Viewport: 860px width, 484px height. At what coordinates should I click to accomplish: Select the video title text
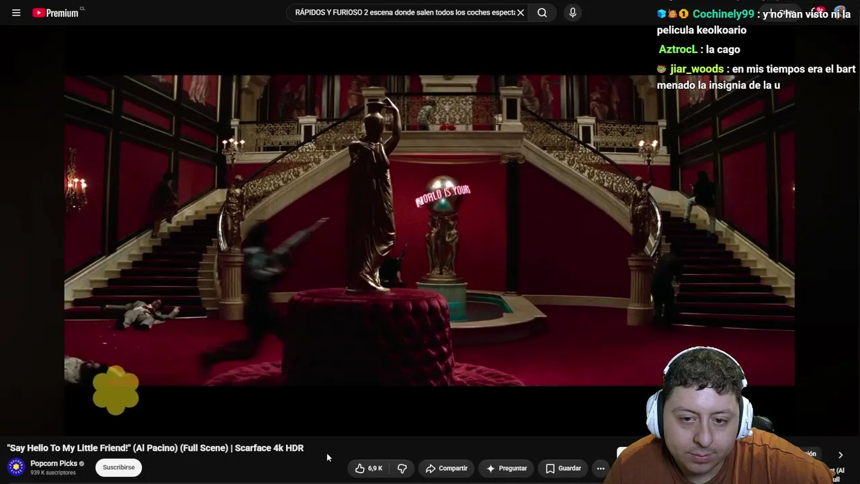[x=155, y=448]
